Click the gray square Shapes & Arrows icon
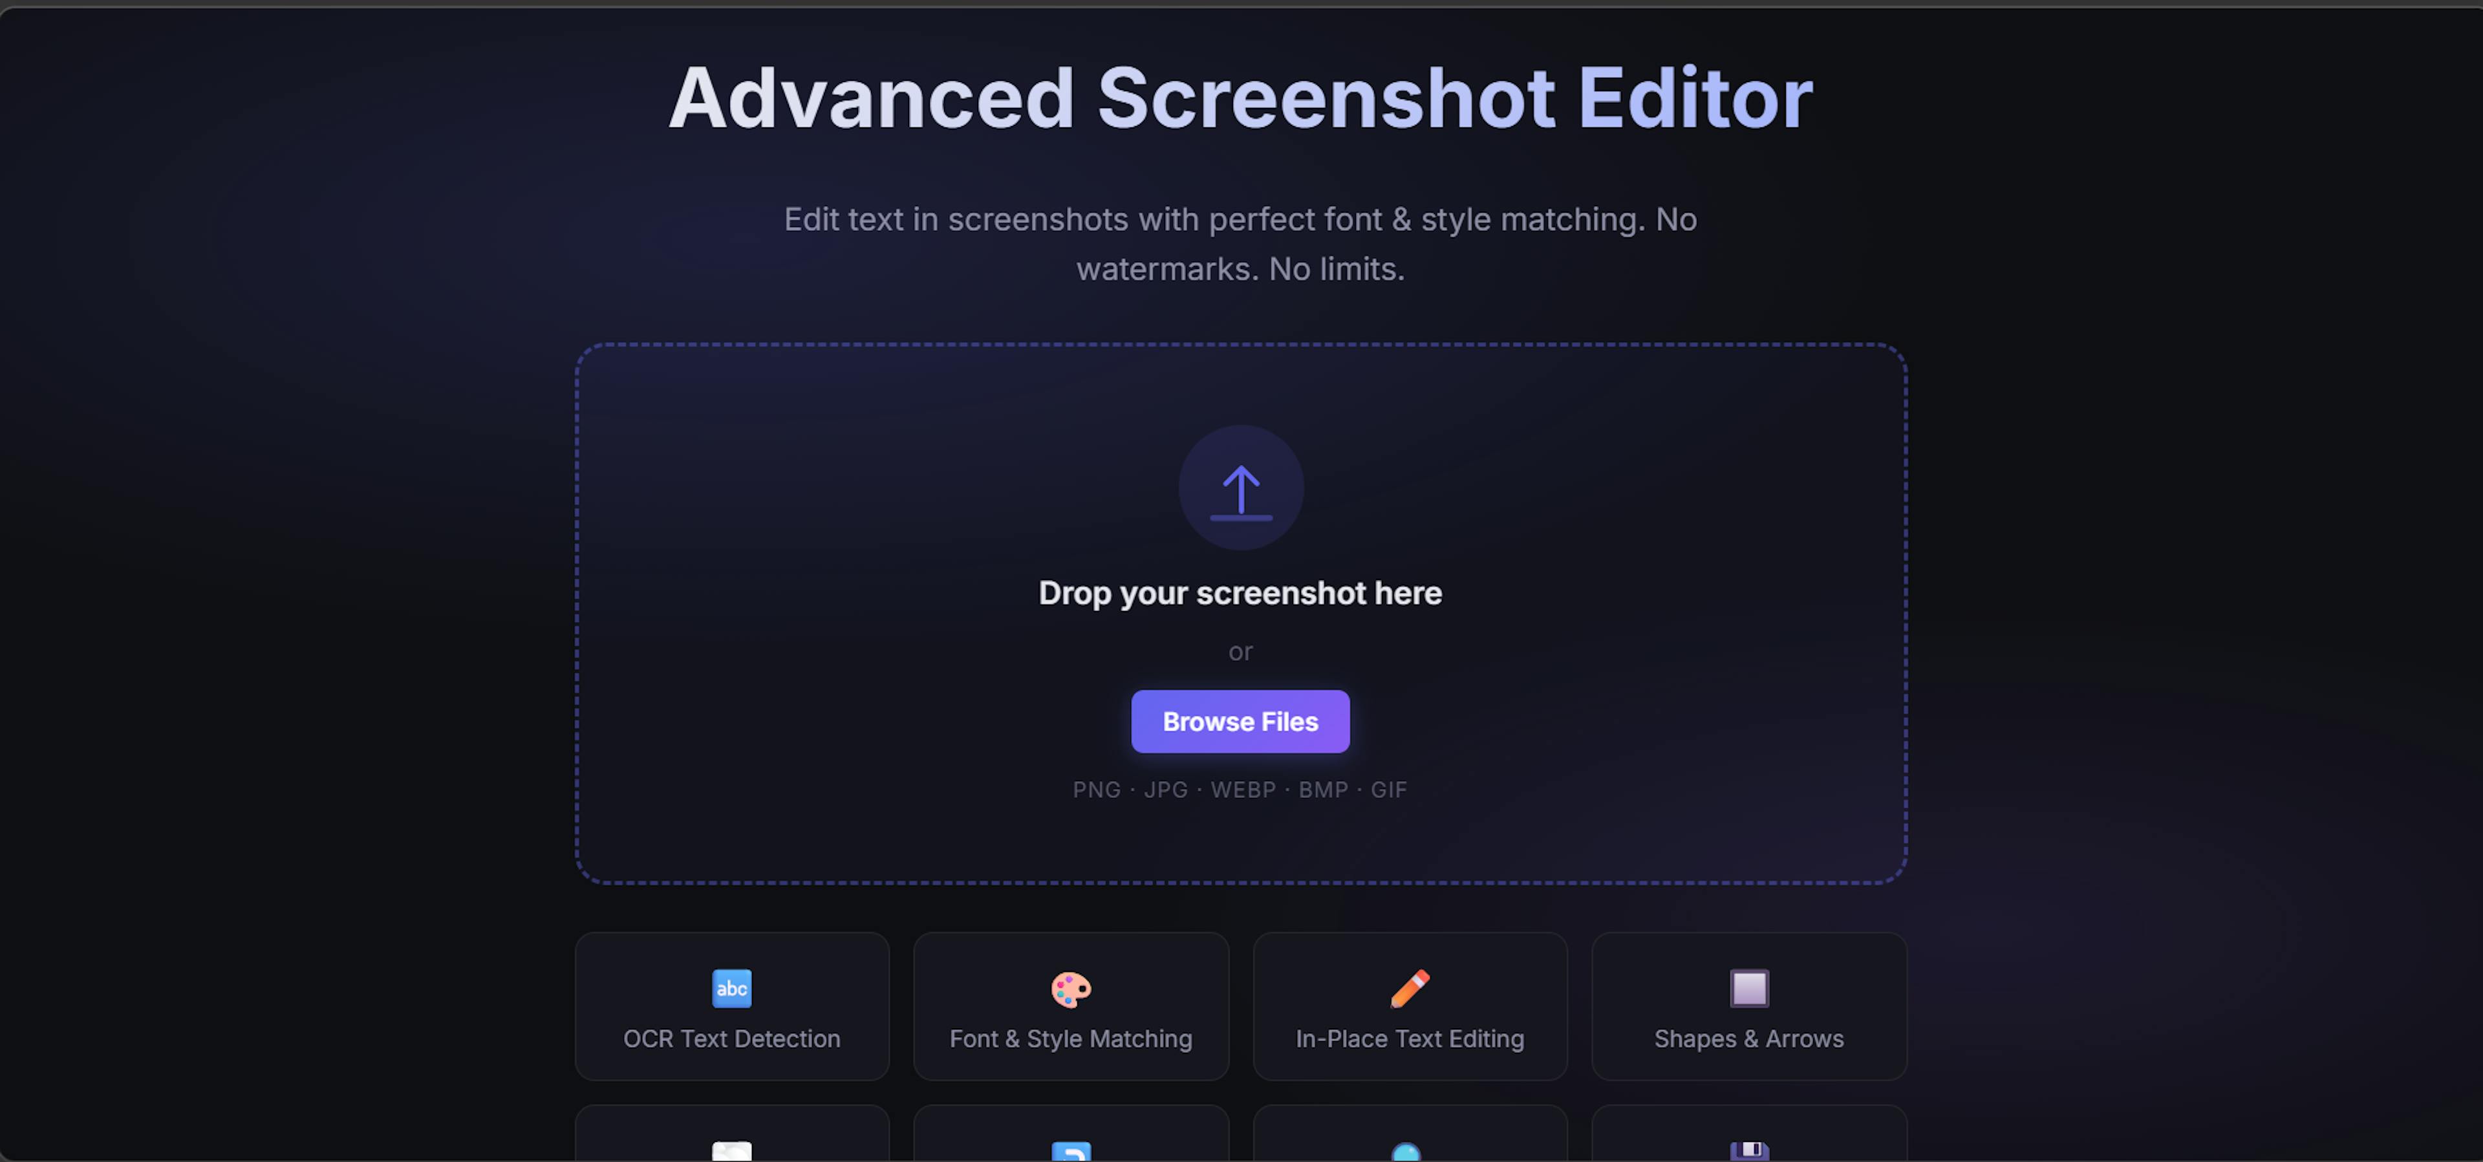Screen dimensions: 2483x1162 tap(1748, 987)
